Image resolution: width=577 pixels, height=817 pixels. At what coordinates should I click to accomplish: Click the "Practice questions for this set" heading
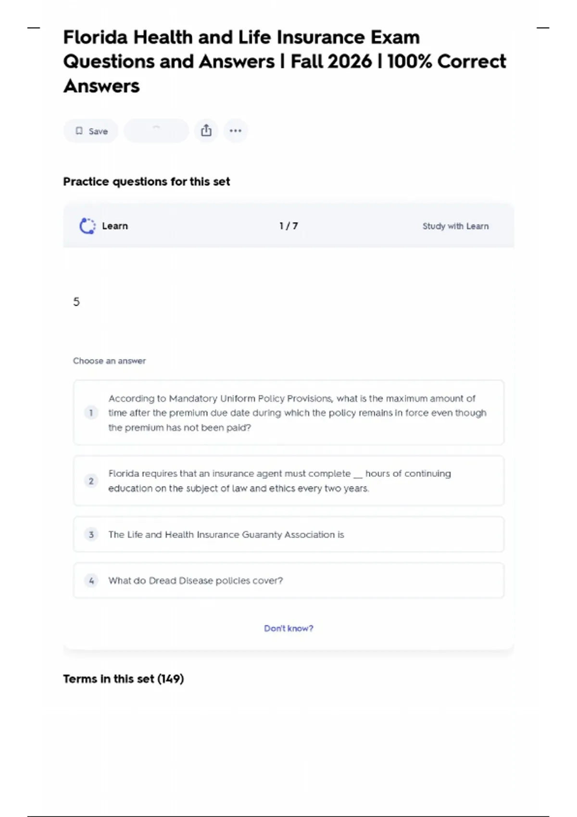[x=147, y=182]
